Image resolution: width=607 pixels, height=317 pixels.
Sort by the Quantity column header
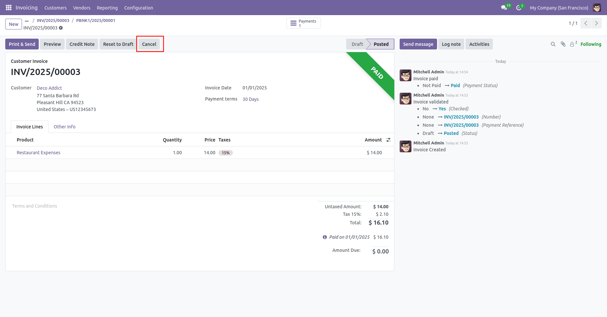pyautogui.click(x=172, y=140)
